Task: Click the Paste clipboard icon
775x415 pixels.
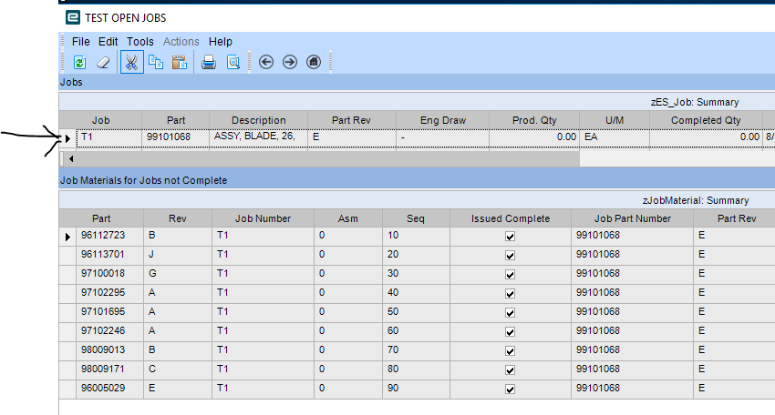Action: pyautogui.click(x=180, y=62)
